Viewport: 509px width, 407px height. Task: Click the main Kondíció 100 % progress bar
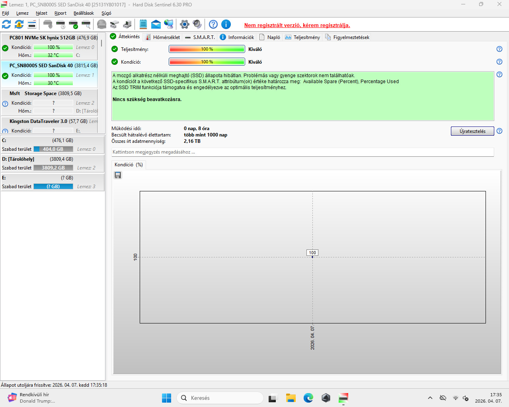click(x=207, y=62)
